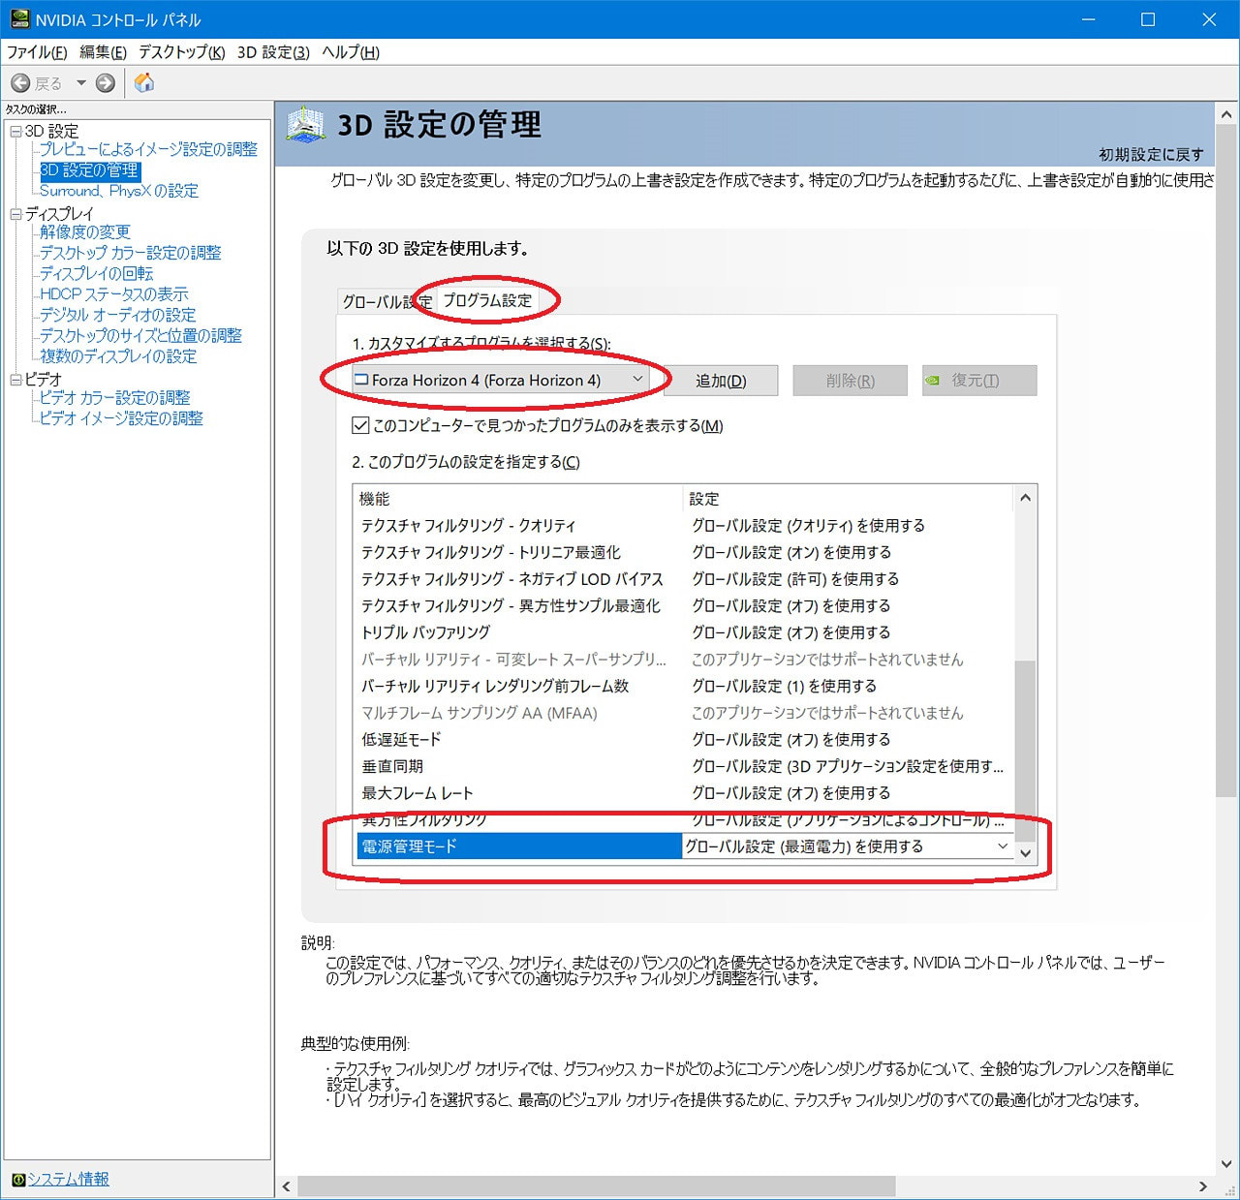
Task: Select デスクトップのサイズと位置の調整 in tree
Action: point(141,336)
